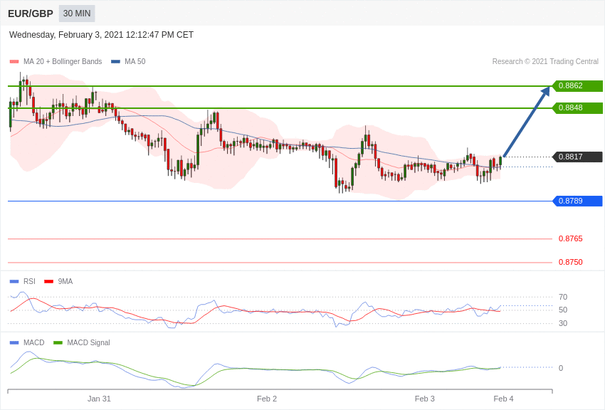
Task: Click the RSI 50 axis value
Action: [x=563, y=310]
